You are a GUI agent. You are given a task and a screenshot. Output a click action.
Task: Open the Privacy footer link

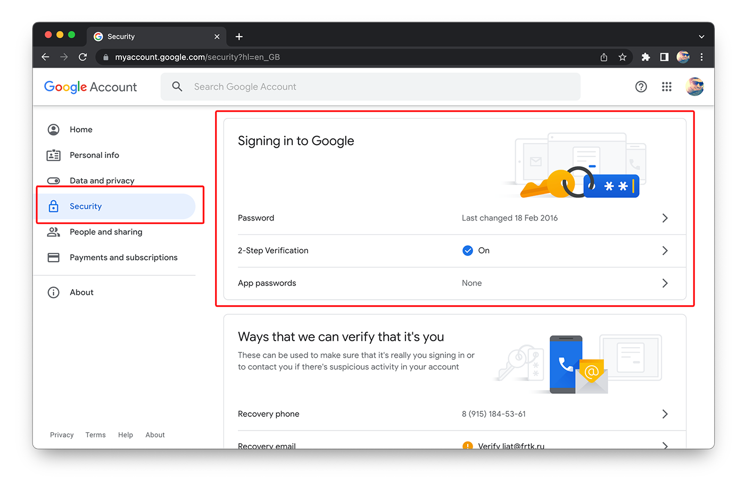point(62,435)
